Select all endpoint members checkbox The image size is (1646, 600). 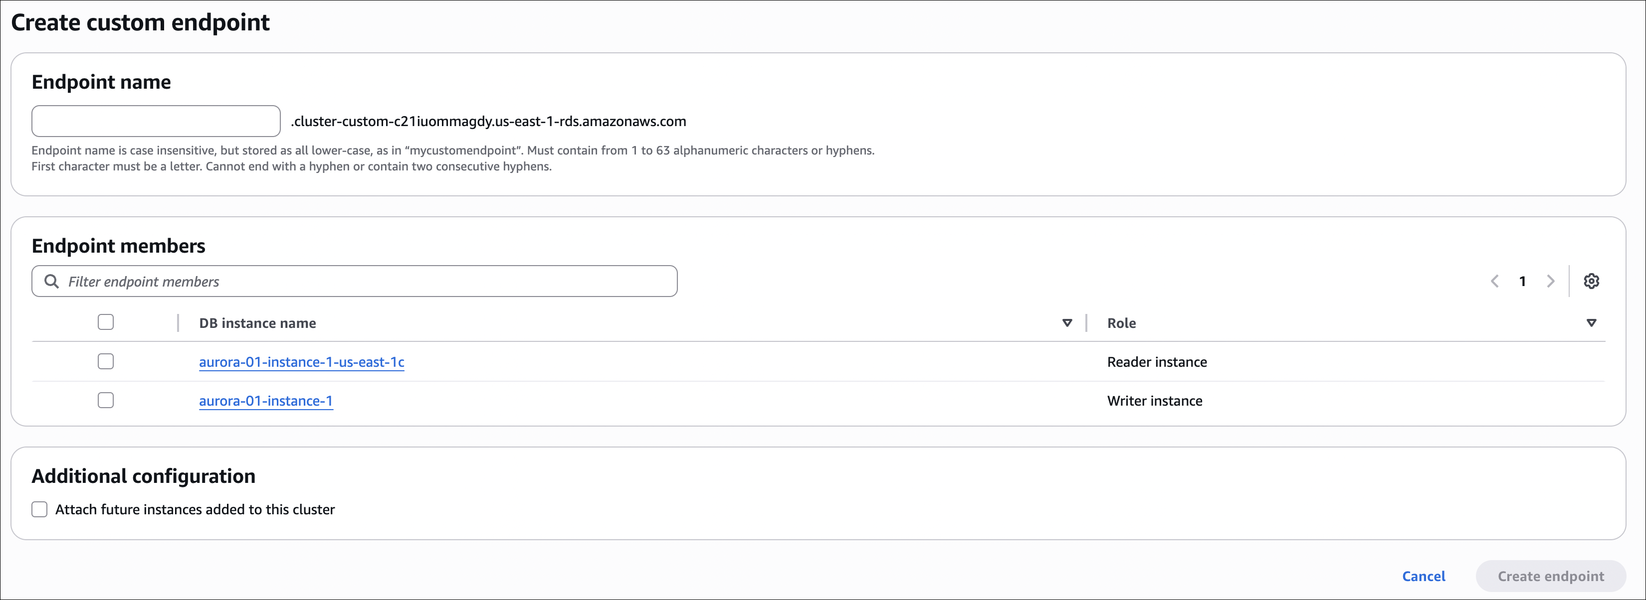coord(105,322)
